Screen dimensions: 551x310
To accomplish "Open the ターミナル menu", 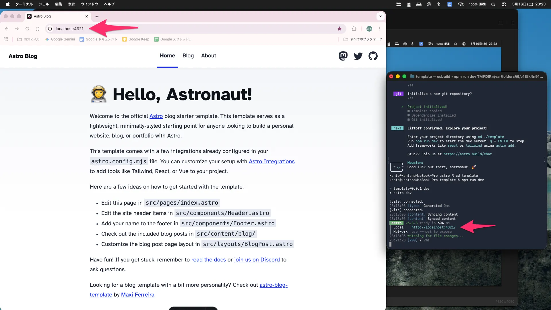I will tap(24, 4).
